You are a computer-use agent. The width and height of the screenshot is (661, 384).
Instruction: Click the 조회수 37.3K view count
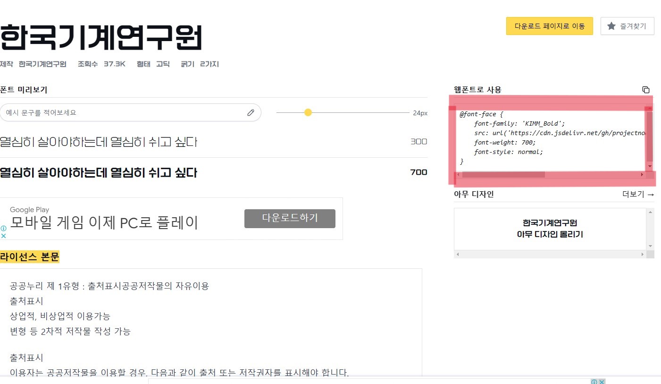pos(101,64)
